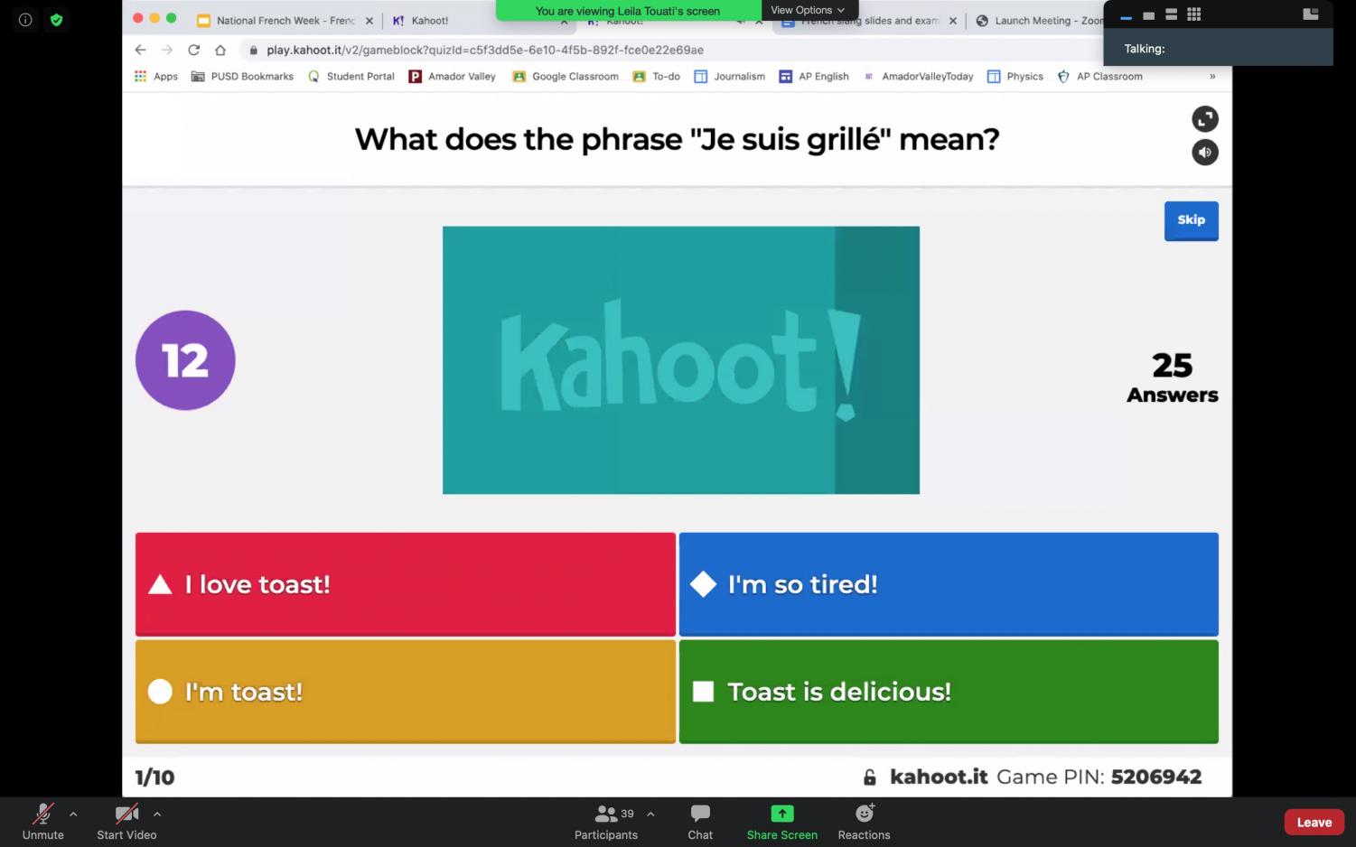Close the National French Week tab

point(369,21)
